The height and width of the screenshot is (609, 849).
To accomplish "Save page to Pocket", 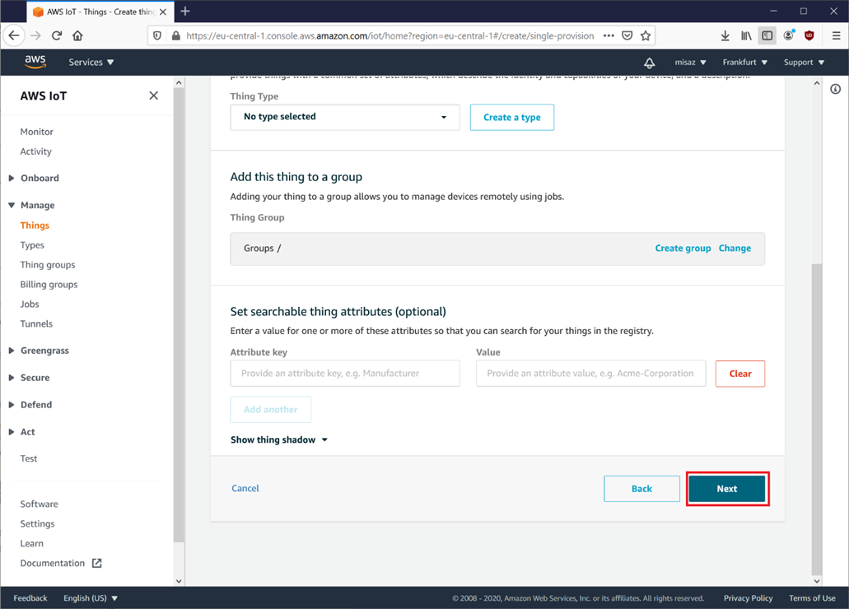I will 627,35.
